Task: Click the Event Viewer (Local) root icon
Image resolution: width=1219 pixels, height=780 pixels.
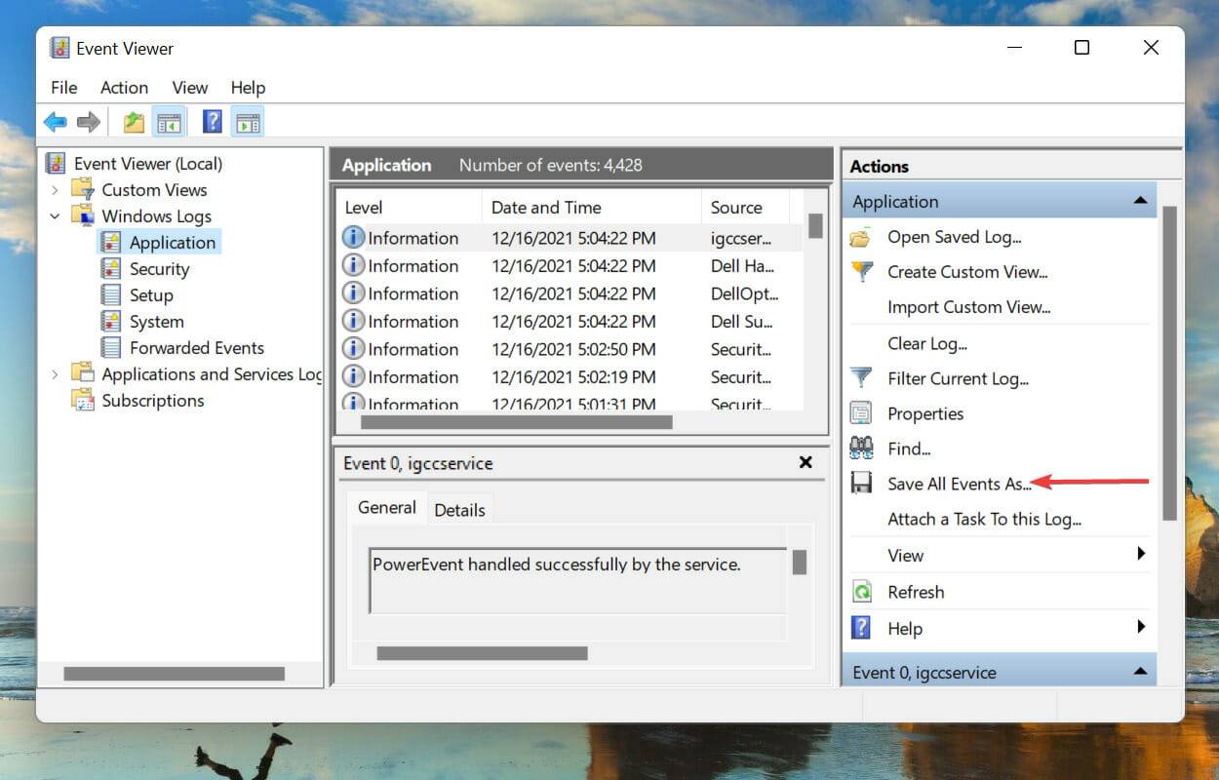Action: (57, 163)
